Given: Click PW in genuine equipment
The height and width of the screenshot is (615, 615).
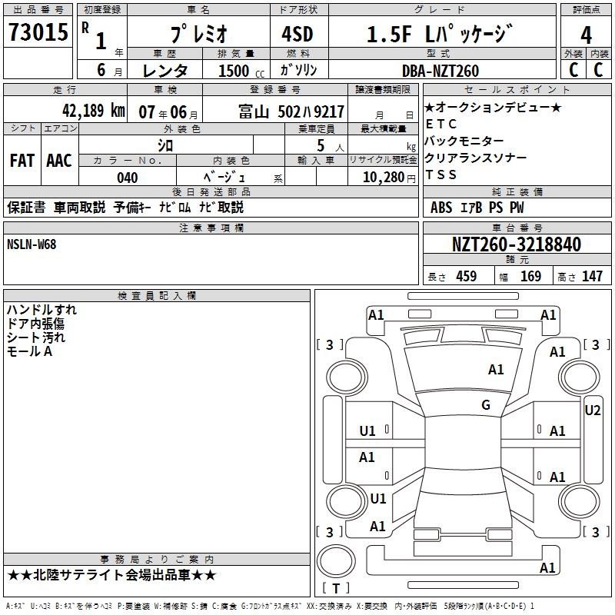Looking at the screenshot, I should 517,208.
